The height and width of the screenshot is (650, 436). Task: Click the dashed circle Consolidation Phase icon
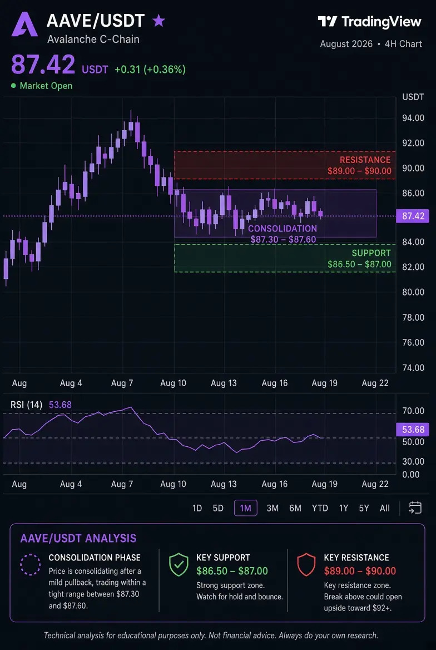coord(30,565)
